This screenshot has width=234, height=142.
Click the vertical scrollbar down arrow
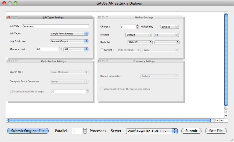(x=226, y=116)
